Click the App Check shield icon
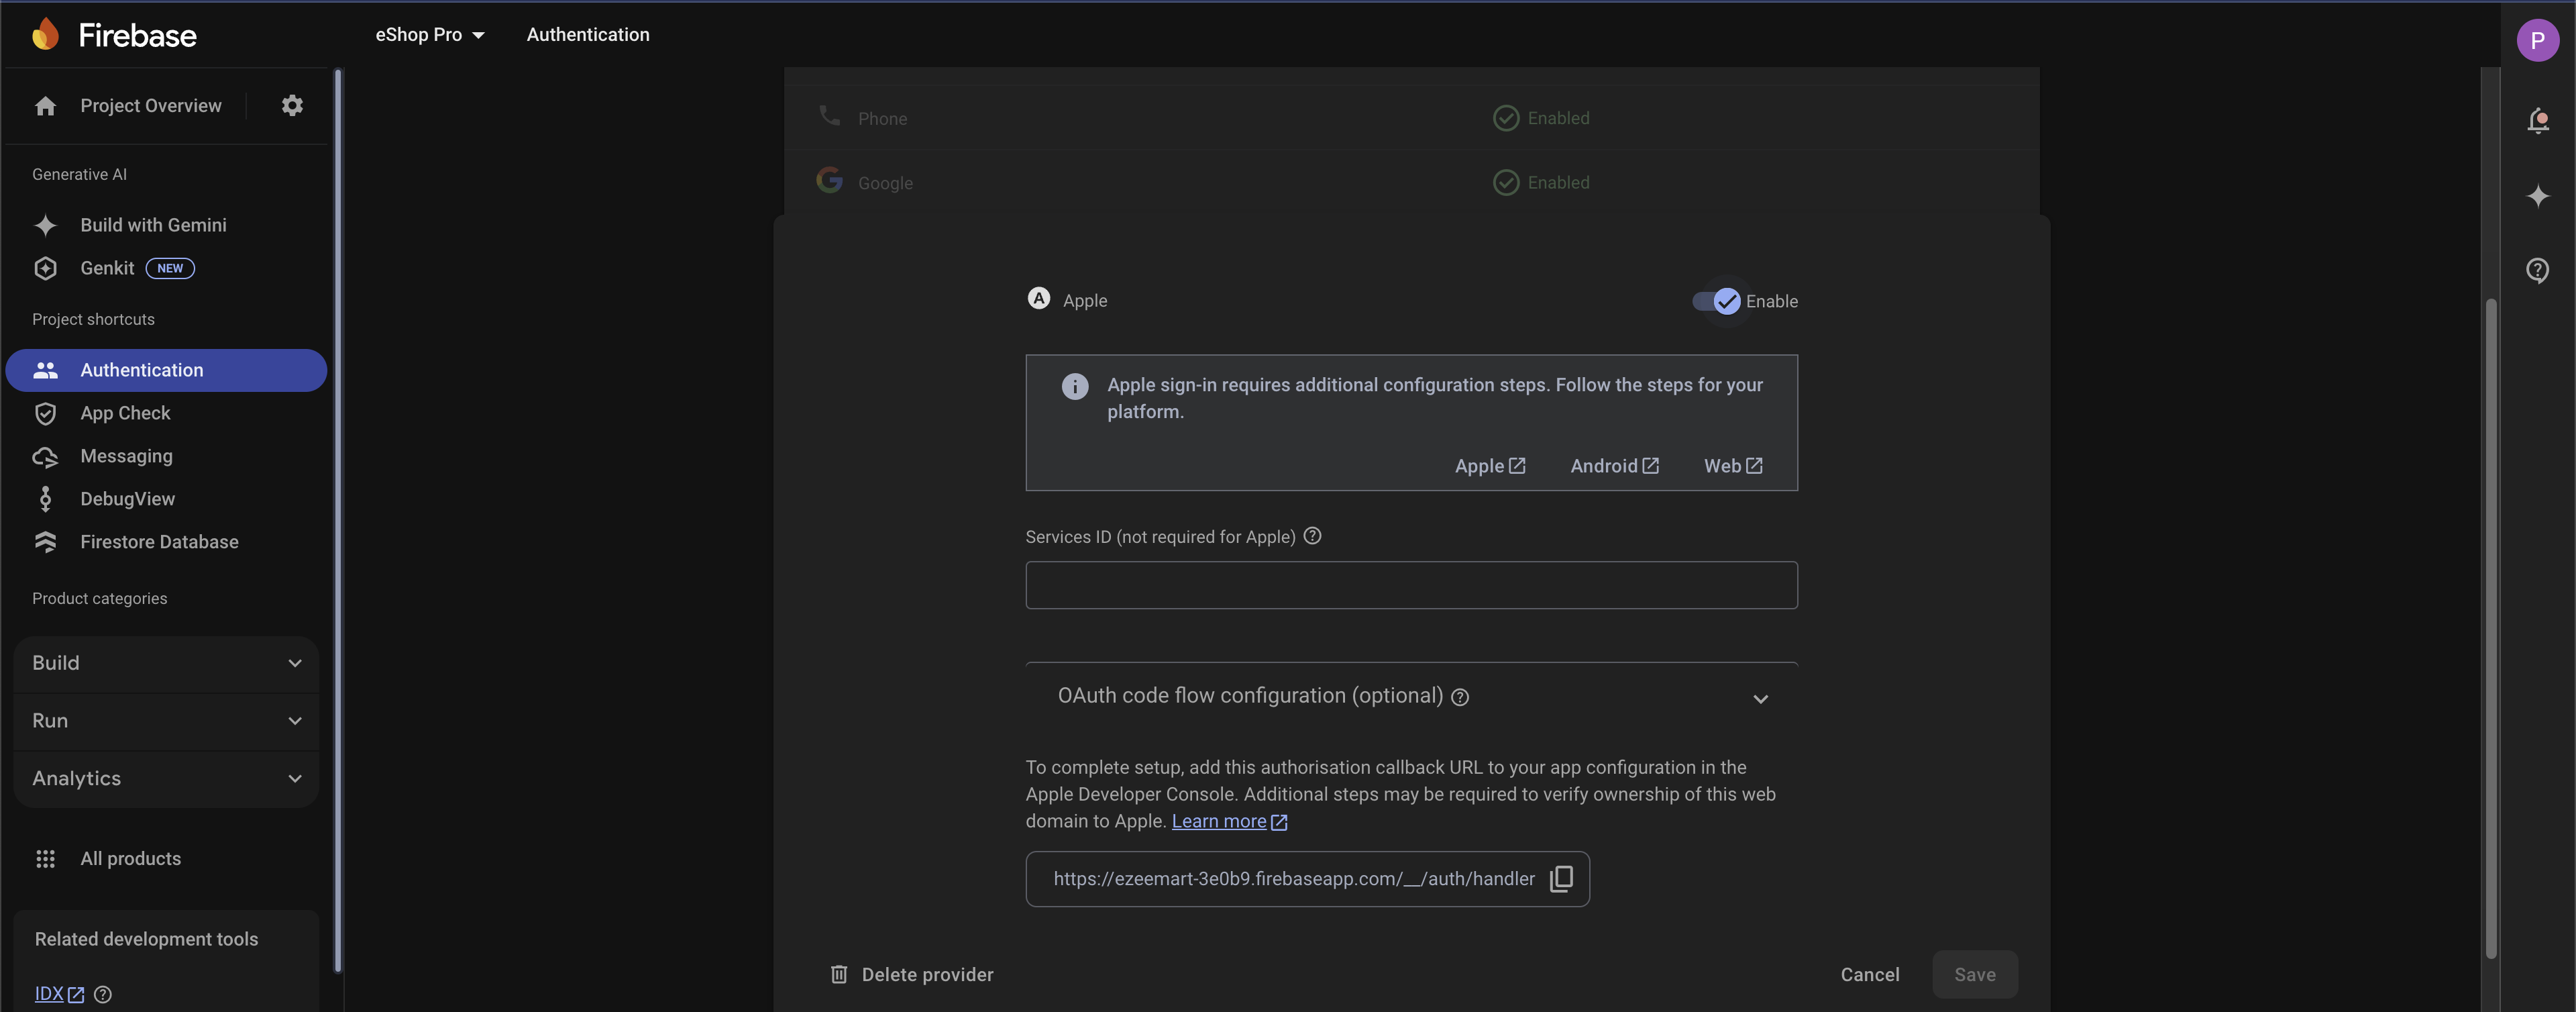The image size is (2576, 1012). coord(45,413)
